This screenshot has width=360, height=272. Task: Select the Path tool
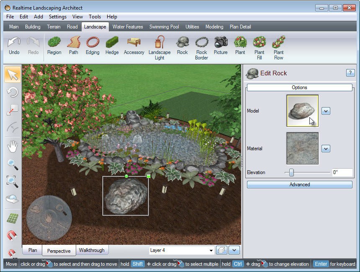(74, 46)
